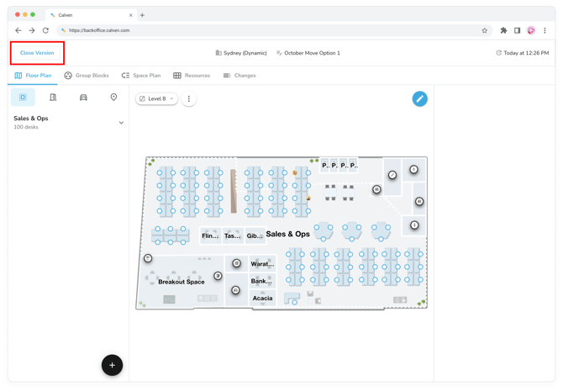Select the location pin icon in sidebar
563x391 pixels.
(113, 98)
